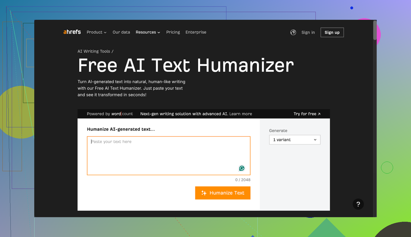Open the language globe icon

coord(293,32)
